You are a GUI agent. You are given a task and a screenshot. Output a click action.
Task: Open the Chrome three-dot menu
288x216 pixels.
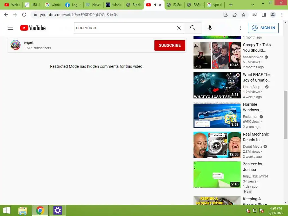(282, 15)
